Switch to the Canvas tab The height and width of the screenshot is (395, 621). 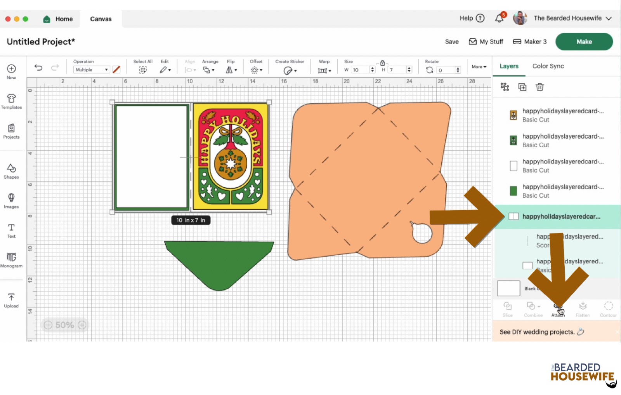point(101,19)
